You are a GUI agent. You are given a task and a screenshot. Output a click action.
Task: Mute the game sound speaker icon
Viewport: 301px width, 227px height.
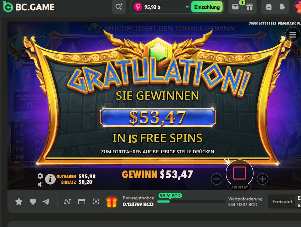click(40, 184)
